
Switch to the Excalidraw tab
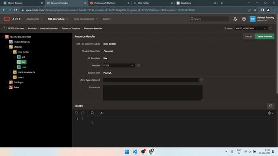point(196,3)
